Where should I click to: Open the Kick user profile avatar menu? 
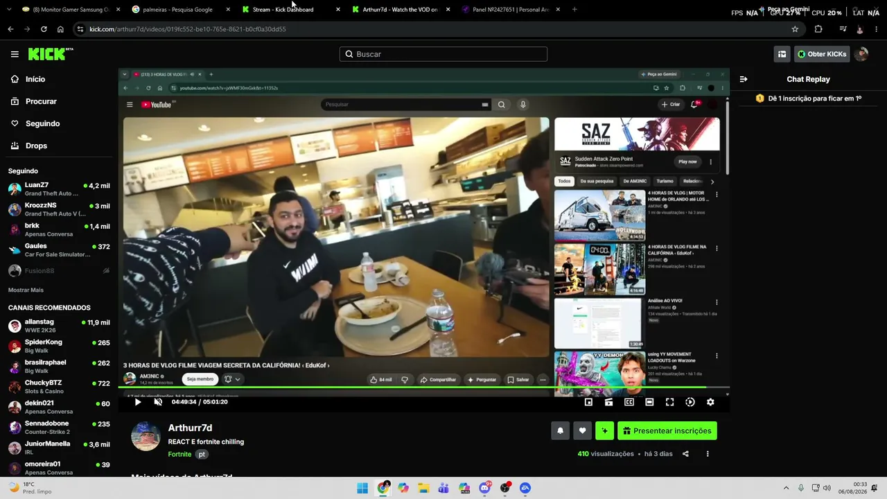[x=861, y=54]
